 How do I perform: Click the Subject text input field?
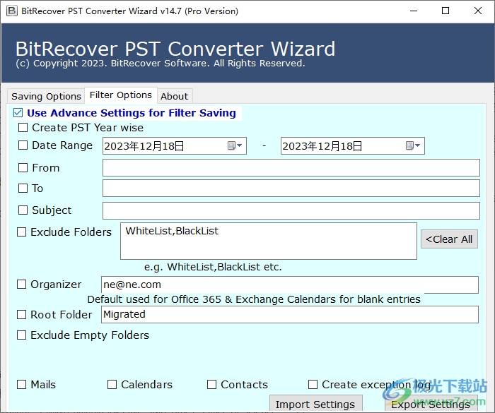click(x=291, y=210)
